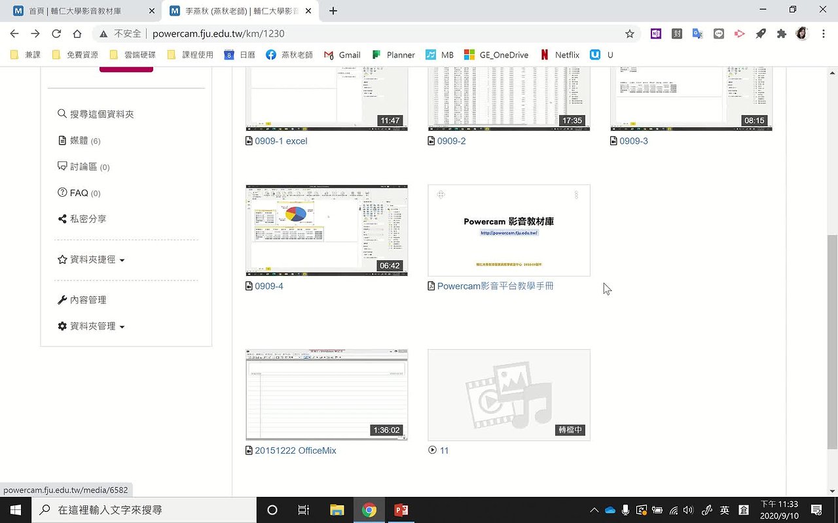The width and height of the screenshot is (838, 523).
Task: Open the 蕎秋老師 Facebook bookmark
Action: pos(289,55)
